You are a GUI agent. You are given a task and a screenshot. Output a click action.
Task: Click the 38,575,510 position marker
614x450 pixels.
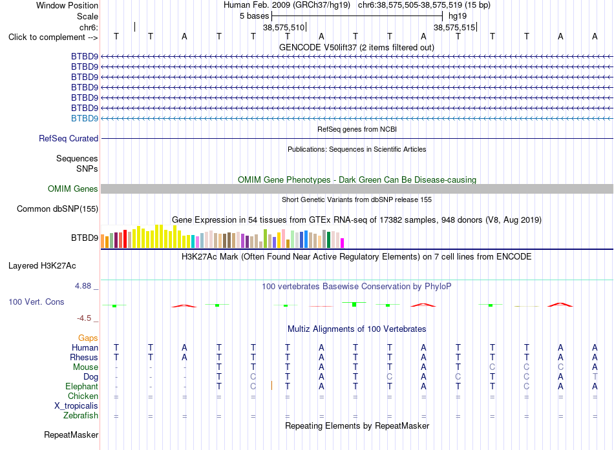tap(284, 27)
